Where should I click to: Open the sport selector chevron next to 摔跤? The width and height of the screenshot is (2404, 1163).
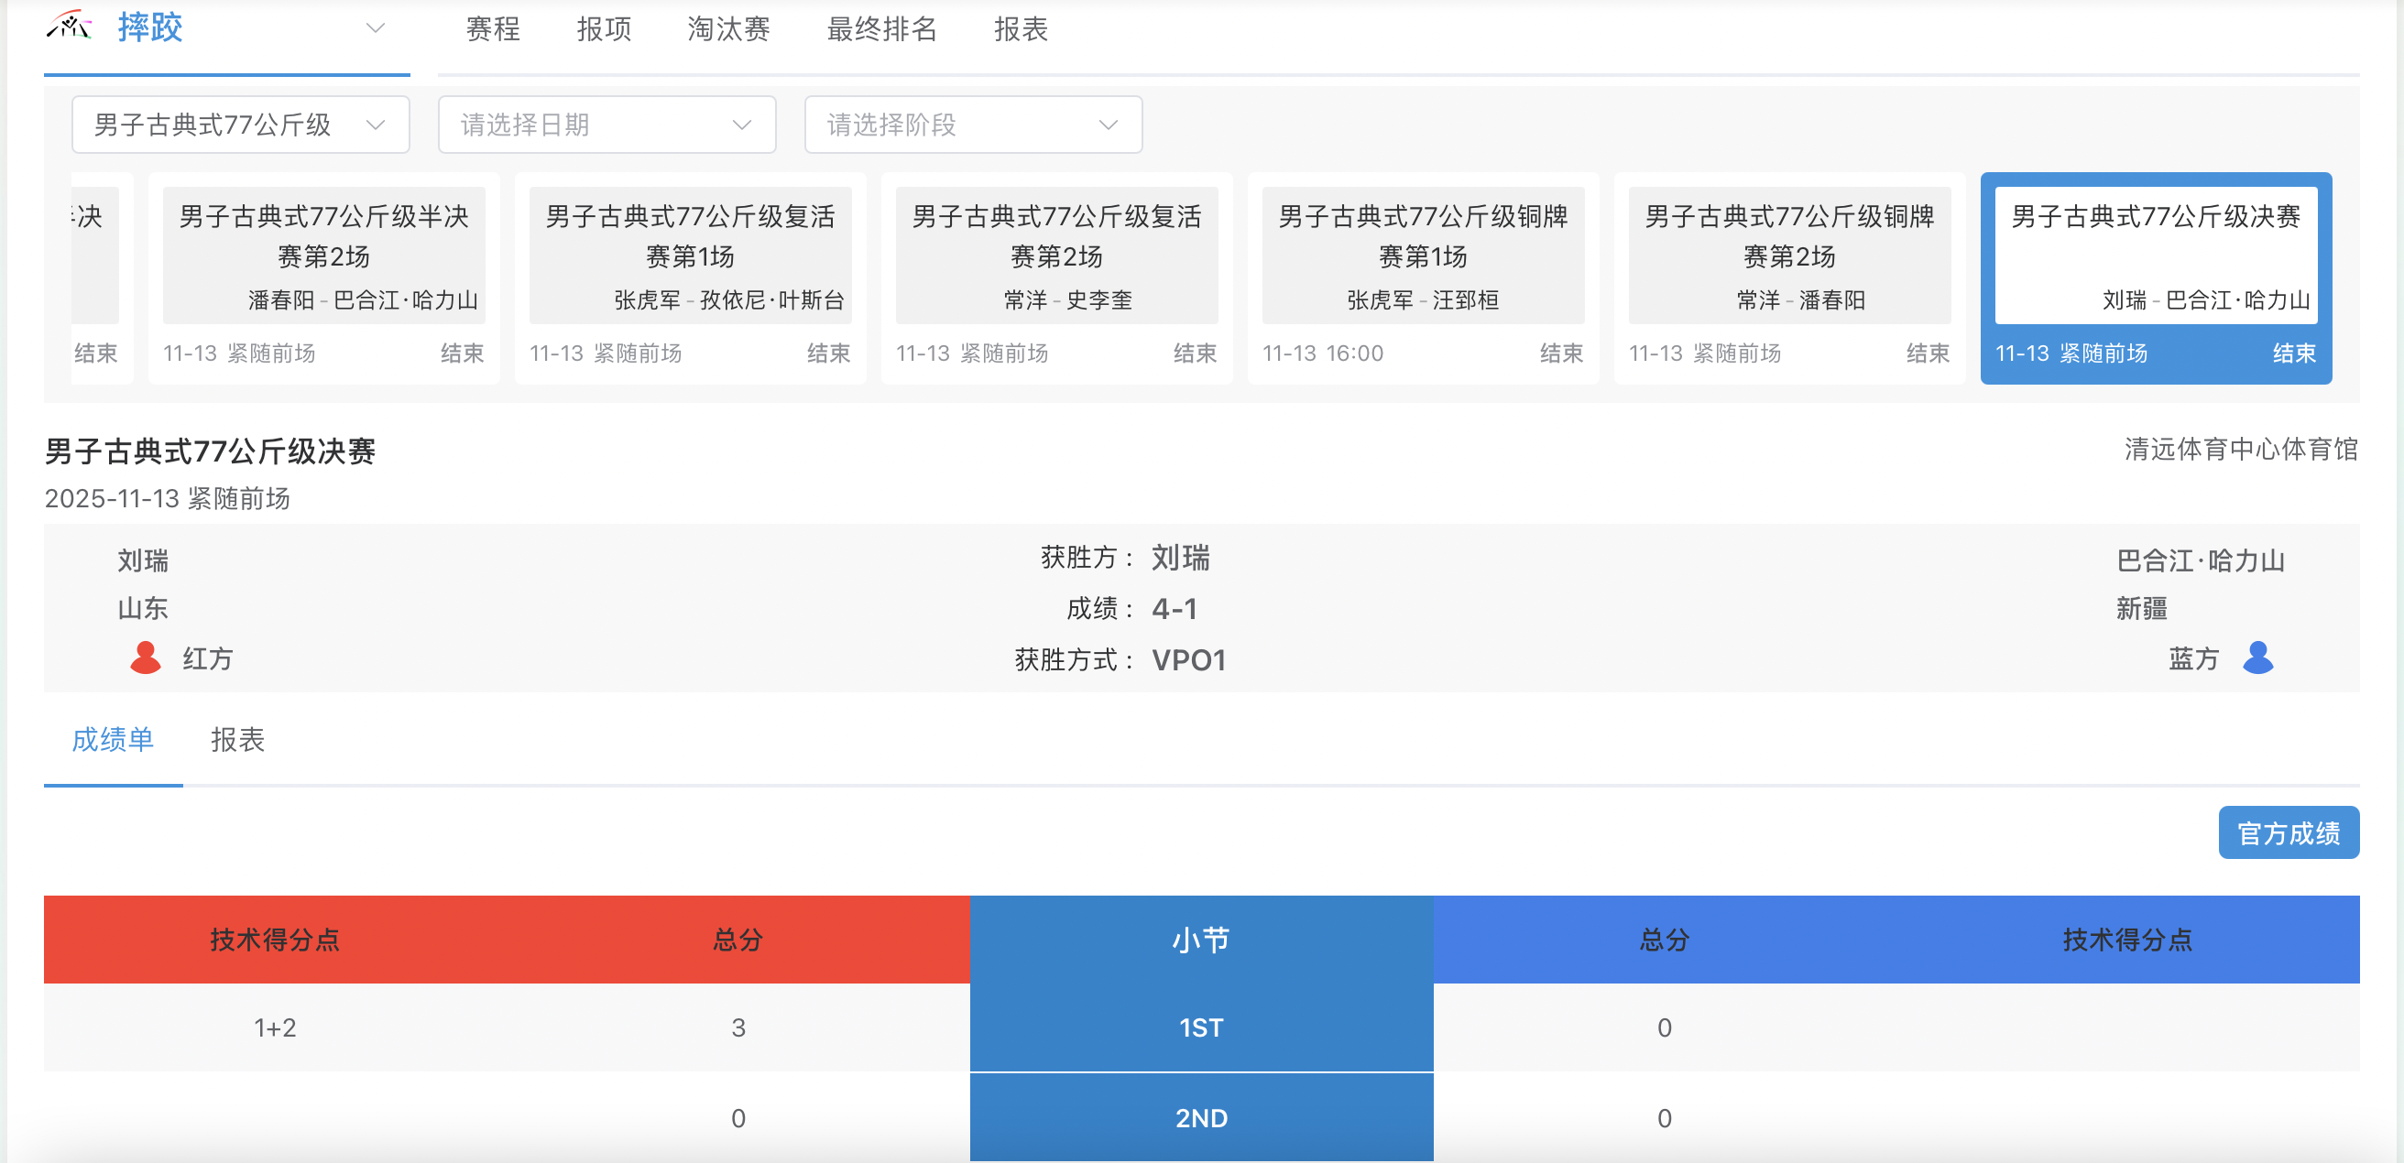pos(374,28)
